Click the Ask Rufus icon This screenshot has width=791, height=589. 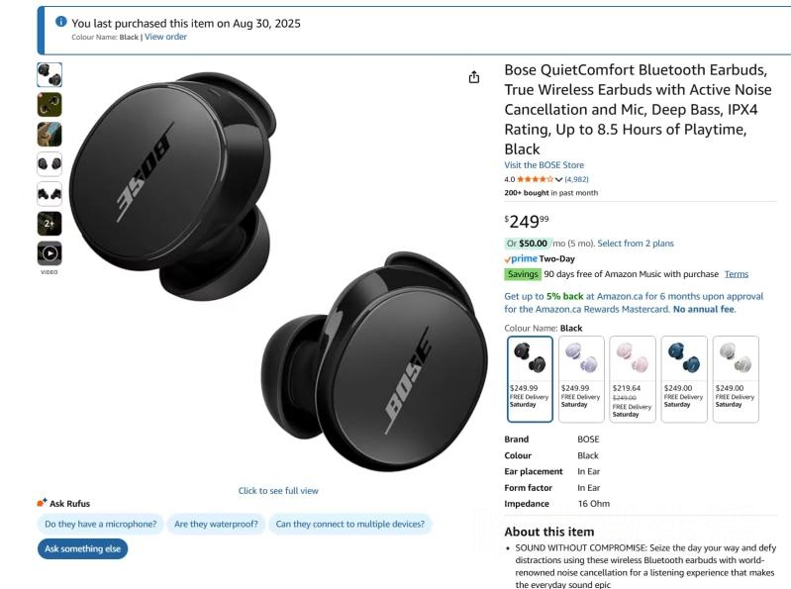pos(42,502)
